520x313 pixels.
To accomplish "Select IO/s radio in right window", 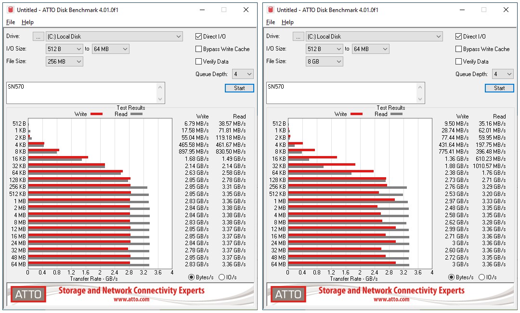I will [482, 277].
